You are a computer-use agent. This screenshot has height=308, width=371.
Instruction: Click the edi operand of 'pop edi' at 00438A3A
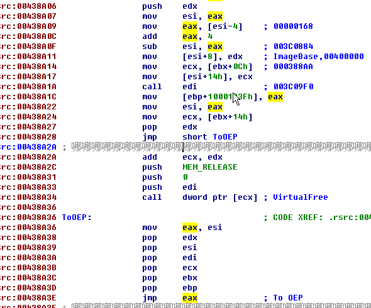pyautogui.click(x=190, y=258)
